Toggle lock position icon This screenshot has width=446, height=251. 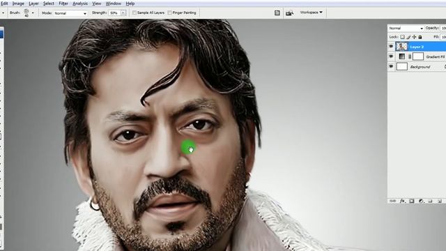pos(414,37)
